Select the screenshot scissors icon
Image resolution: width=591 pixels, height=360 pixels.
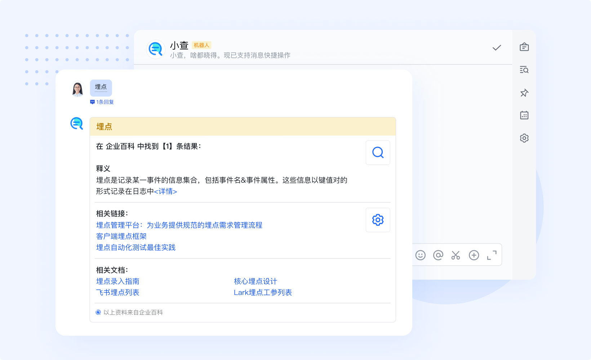pos(456,255)
